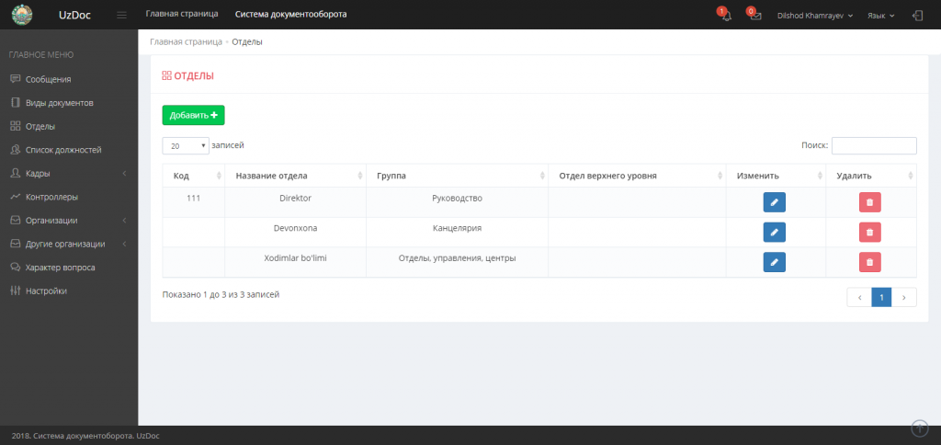
Task: Delete the Devonxona row with trash icon
Action: pyautogui.click(x=869, y=232)
